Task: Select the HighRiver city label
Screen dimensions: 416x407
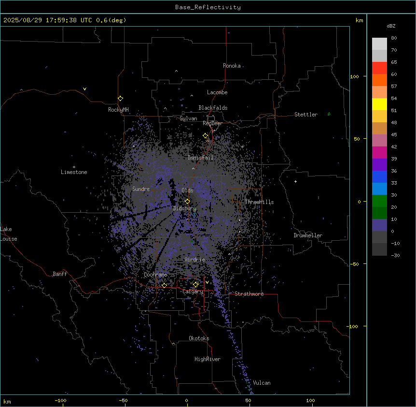Action: click(208, 359)
